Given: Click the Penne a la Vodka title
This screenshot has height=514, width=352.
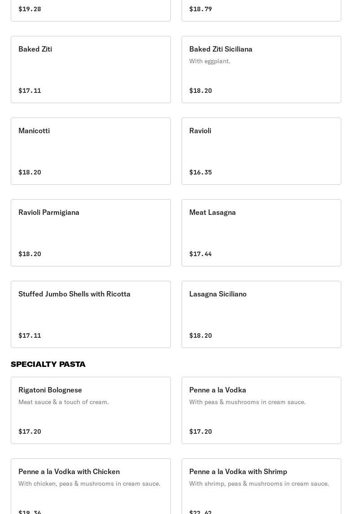Looking at the screenshot, I should pos(217,390).
